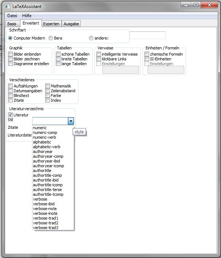The height and width of the screenshot is (258, 221).
Task: Pick 'numeric-verb' in the dropdown list
Action: (x=53, y=137)
